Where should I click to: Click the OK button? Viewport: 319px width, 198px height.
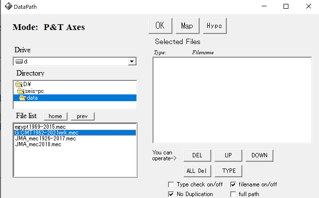(160, 26)
